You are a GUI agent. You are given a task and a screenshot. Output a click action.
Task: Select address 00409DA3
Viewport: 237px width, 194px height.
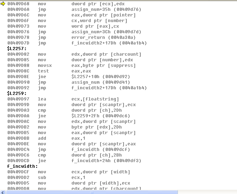point(18,110)
